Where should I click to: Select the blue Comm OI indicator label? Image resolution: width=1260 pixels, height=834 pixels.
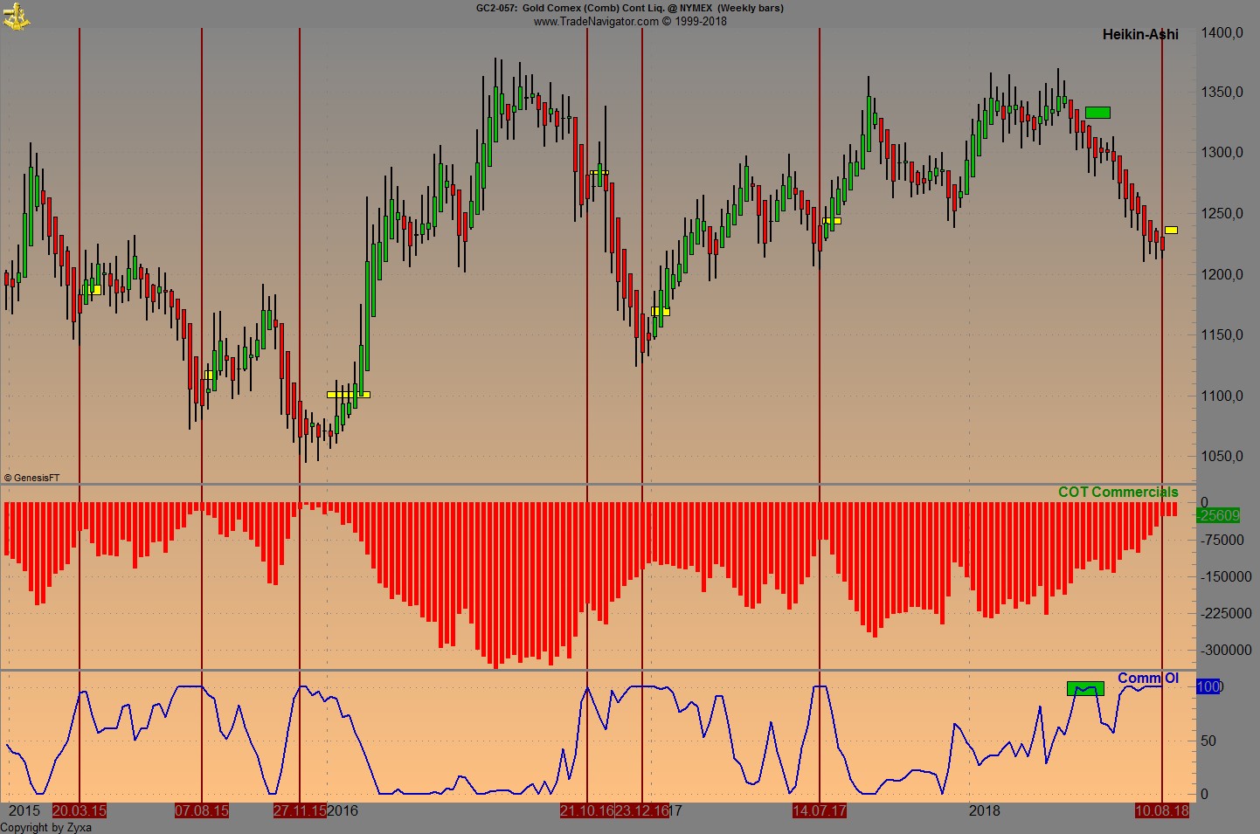tap(1149, 678)
